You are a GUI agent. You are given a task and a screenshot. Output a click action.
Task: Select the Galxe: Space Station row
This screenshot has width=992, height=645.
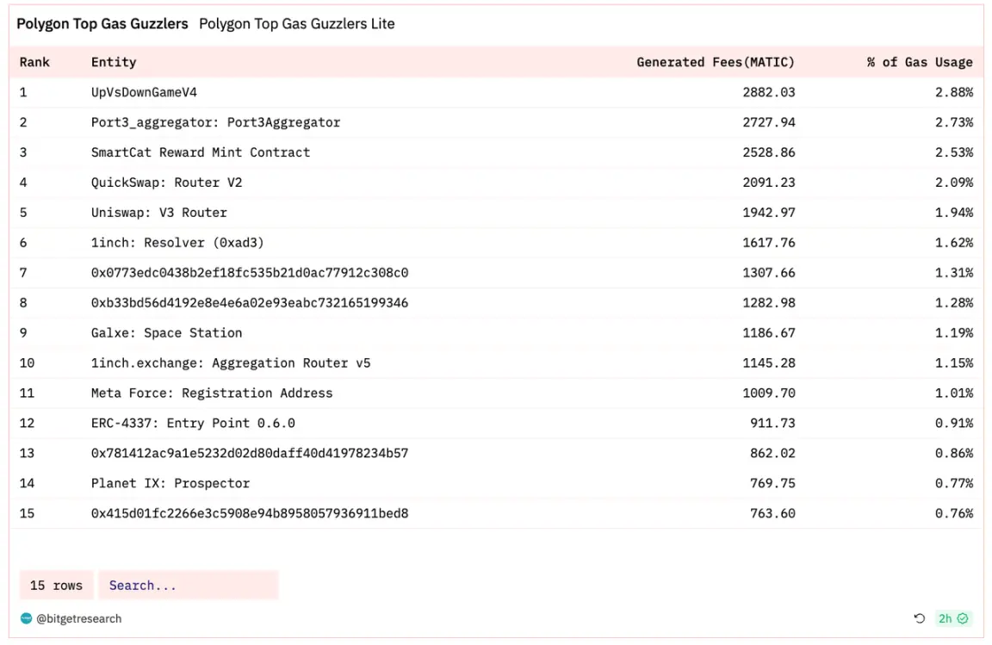point(166,333)
